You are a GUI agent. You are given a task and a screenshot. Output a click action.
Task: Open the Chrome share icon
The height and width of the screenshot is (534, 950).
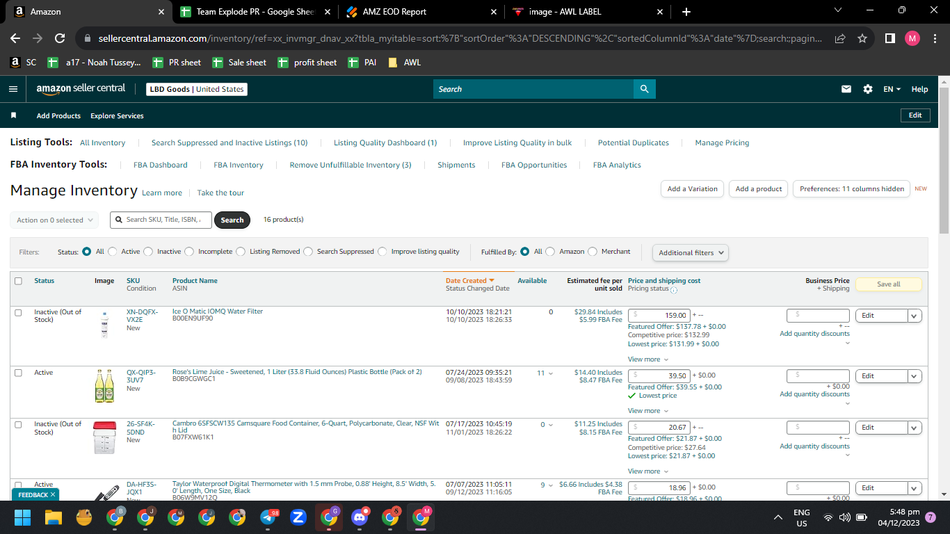[x=840, y=39]
